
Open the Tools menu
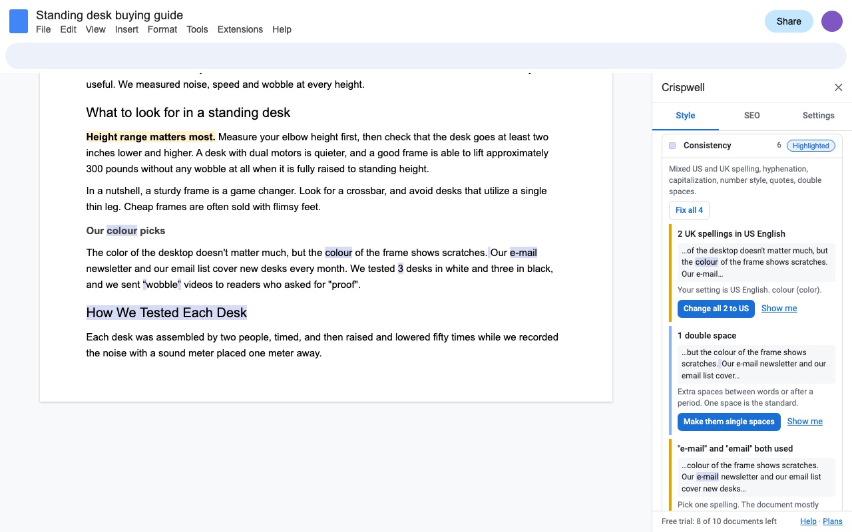(197, 29)
